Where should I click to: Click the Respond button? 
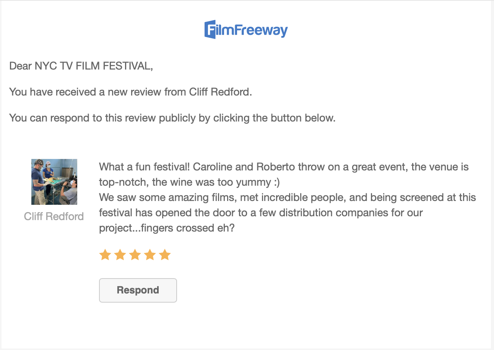[x=138, y=290]
